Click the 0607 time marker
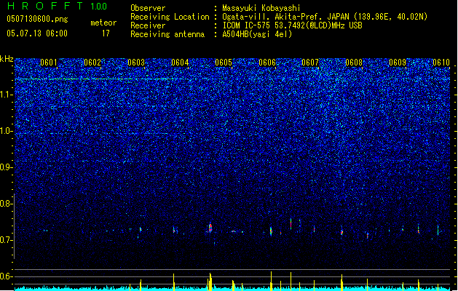 (x=310, y=63)
